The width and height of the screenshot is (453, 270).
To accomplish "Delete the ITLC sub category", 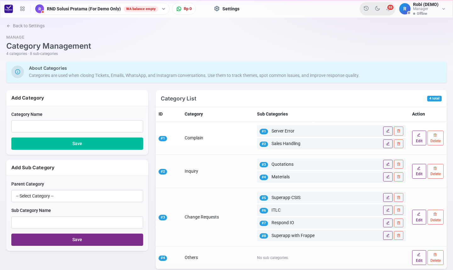I will coord(399,210).
